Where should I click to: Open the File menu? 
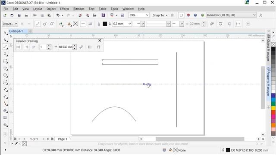(6, 9)
